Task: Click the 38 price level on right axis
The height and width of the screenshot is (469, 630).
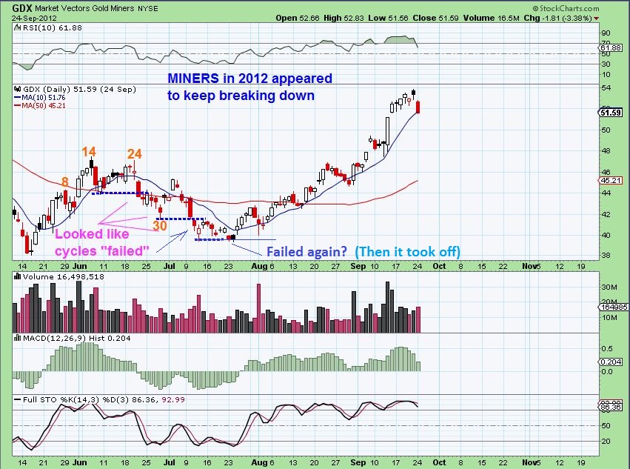Action: pos(606,256)
